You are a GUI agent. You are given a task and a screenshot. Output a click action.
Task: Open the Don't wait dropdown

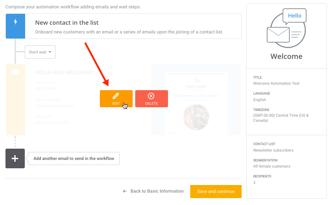[x=40, y=52]
